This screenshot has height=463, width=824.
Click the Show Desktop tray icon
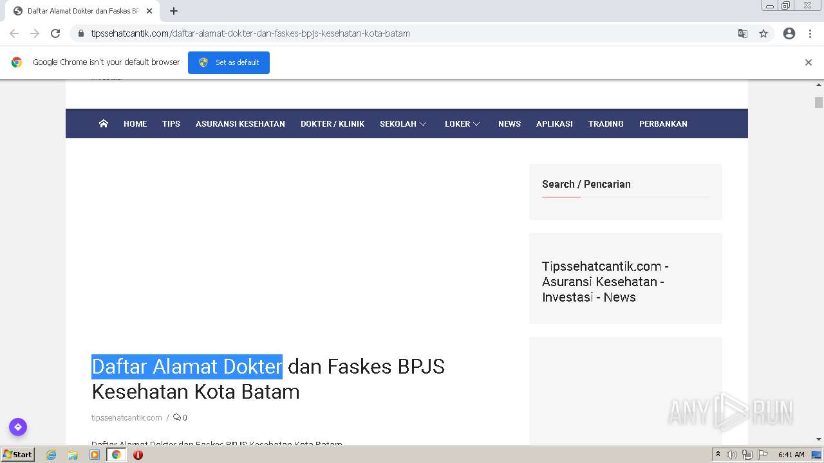point(816,455)
